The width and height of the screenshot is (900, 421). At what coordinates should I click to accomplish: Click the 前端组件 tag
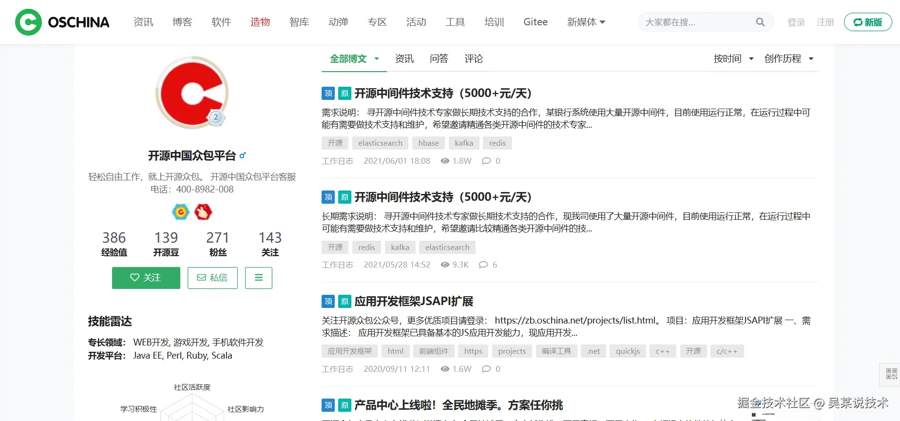(x=434, y=351)
